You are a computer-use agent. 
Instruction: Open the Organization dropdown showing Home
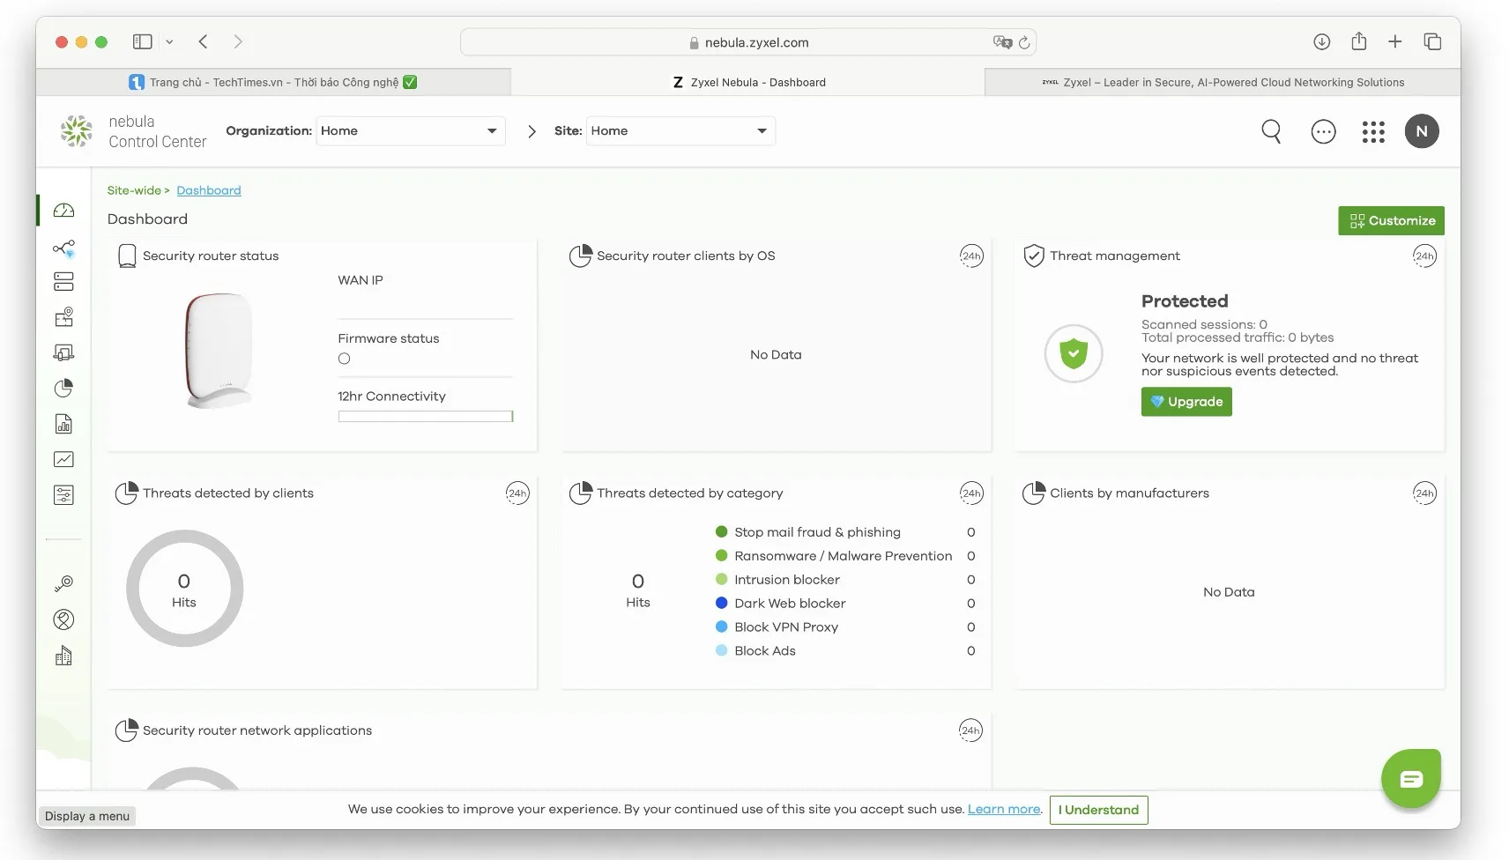pyautogui.click(x=411, y=131)
